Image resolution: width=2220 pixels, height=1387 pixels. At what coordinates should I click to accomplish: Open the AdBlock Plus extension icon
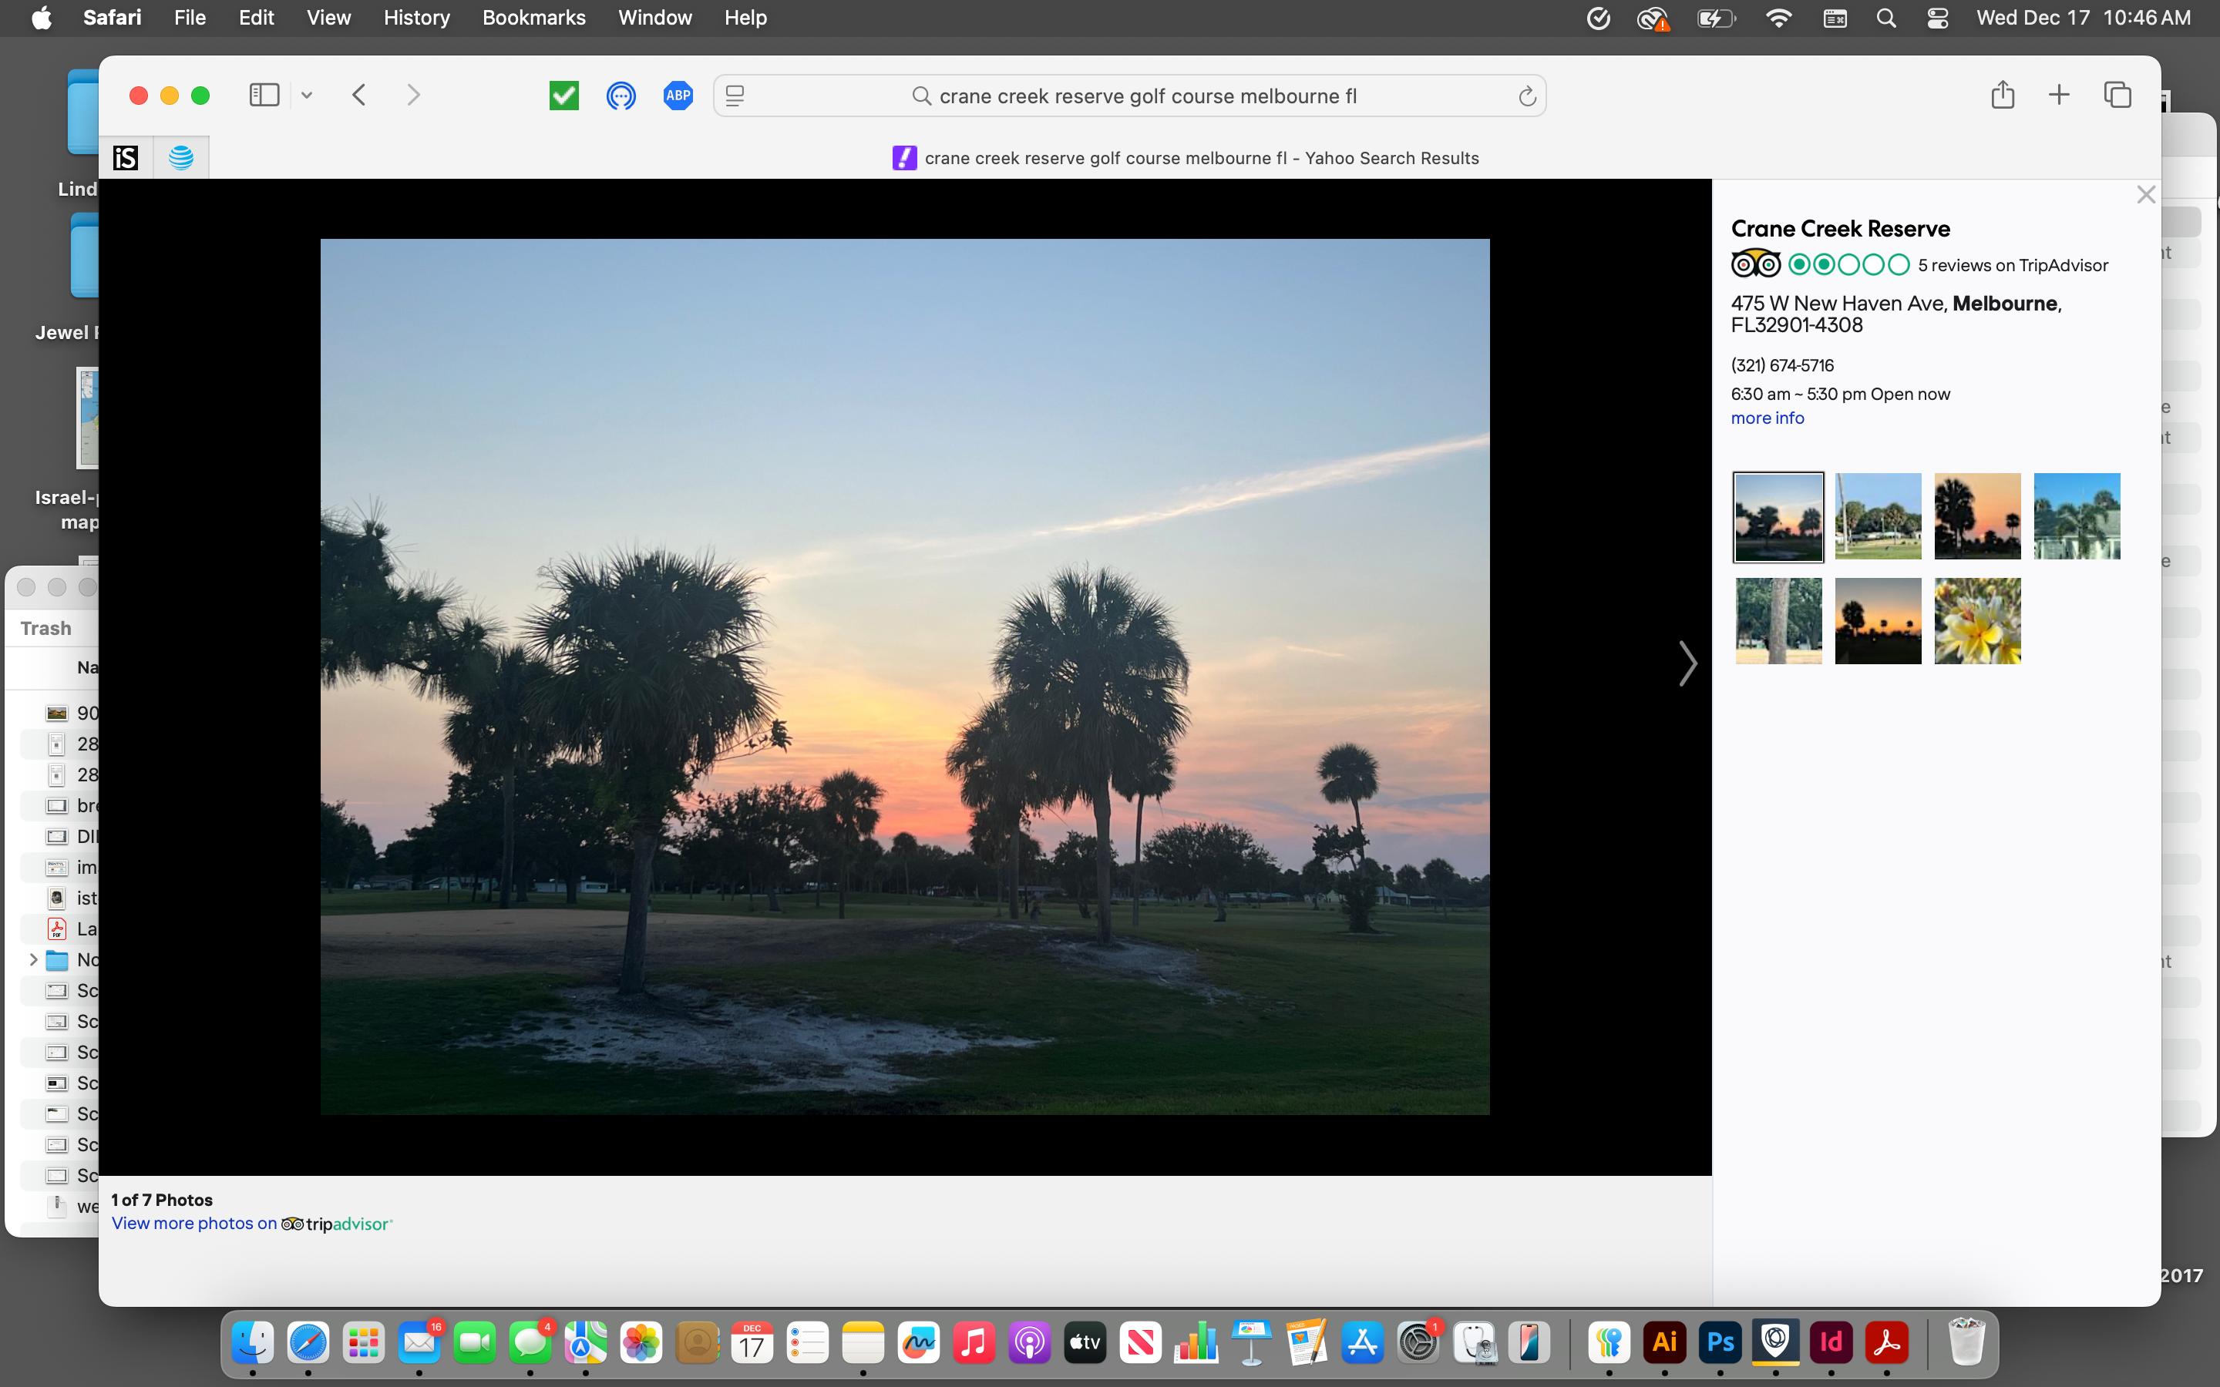(678, 96)
